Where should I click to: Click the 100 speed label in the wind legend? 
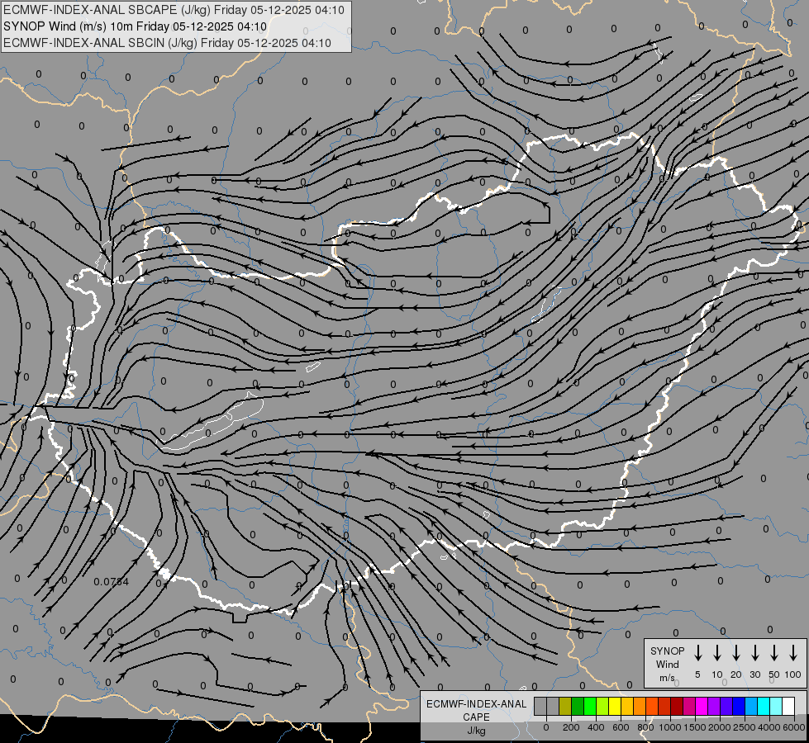point(793,674)
